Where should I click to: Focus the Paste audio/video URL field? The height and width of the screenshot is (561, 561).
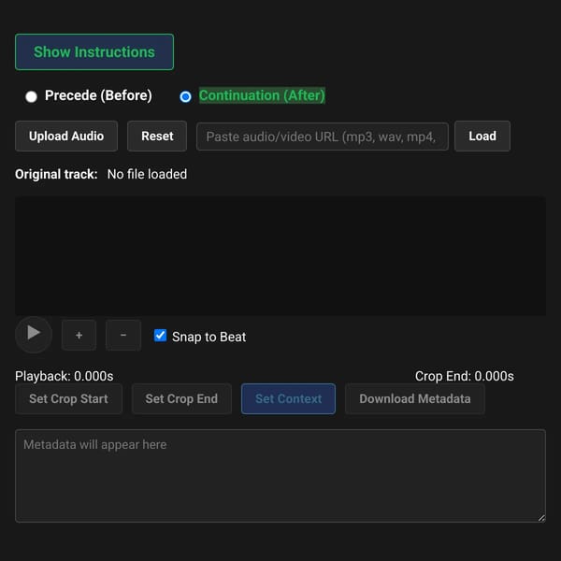tap(322, 137)
